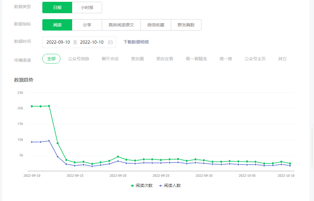Image resolution: width=314 pixels, height=201 pixels.
Task: Click the 2022-09-25 axis label
Action: (161, 176)
